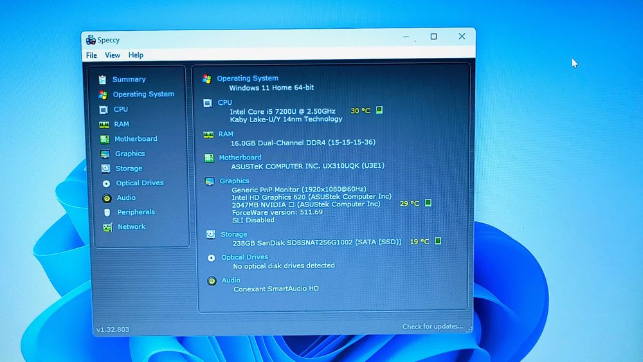The height and width of the screenshot is (362, 643).
Task: Click the Graphics monitor icon in summary pane
Action: (210, 181)
